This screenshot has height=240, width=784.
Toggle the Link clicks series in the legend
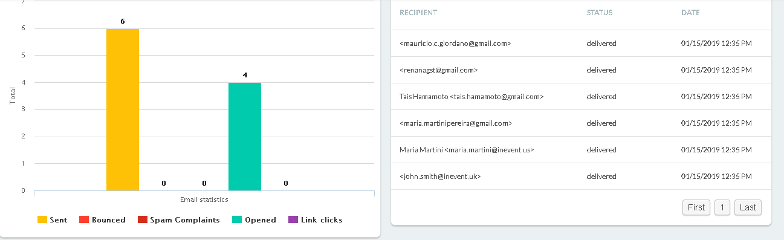click(x=315, y=220)
